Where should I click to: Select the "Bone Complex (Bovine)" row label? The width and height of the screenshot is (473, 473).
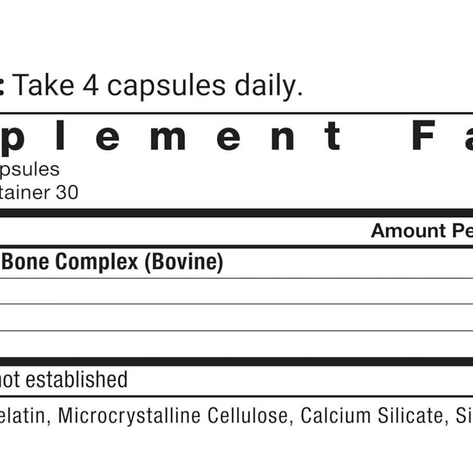pos(113,262)
